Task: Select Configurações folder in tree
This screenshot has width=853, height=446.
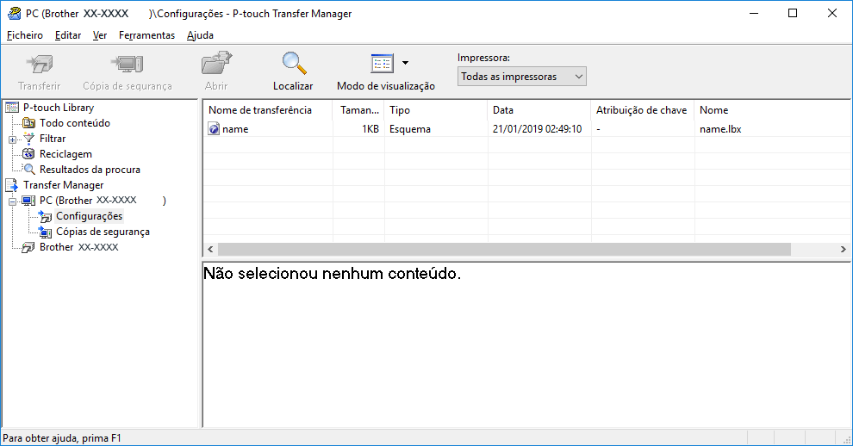Action: coord(90,216)
